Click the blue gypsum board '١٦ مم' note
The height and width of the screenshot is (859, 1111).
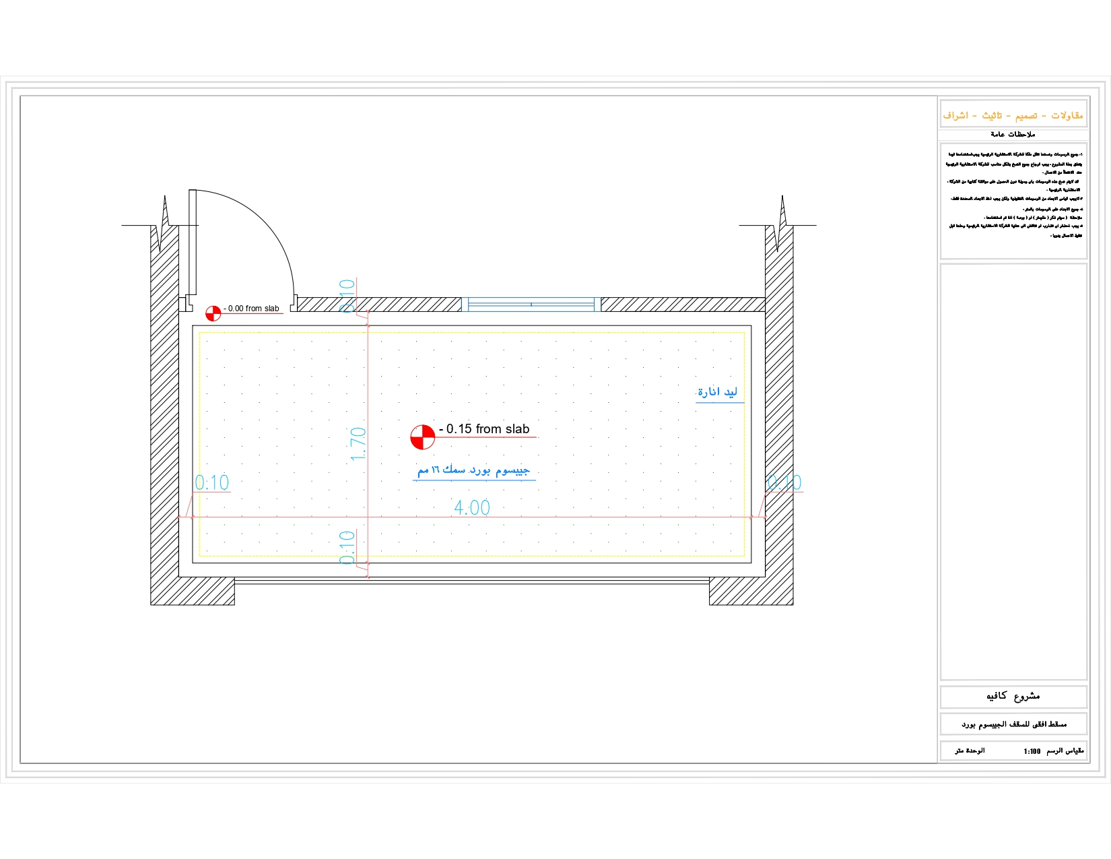[473, 470]
